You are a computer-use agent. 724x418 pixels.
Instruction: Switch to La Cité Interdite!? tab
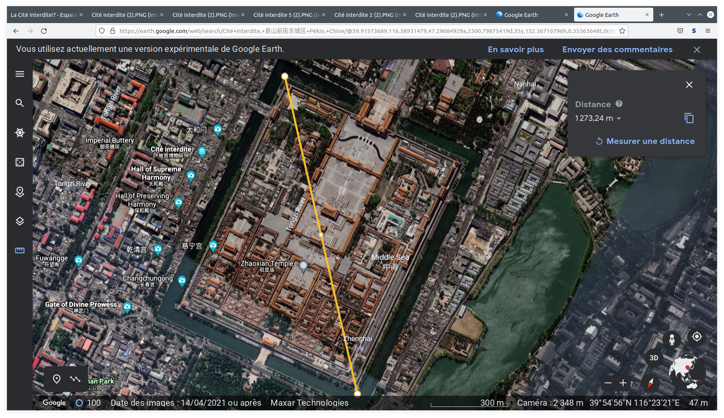click(x=44, y=15)
